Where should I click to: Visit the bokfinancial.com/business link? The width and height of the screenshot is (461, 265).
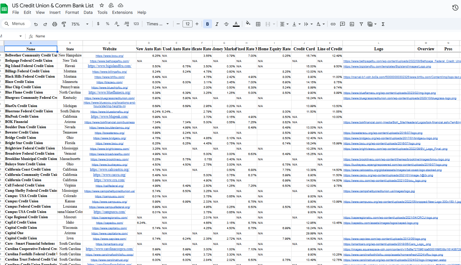[x=110, y=122]
